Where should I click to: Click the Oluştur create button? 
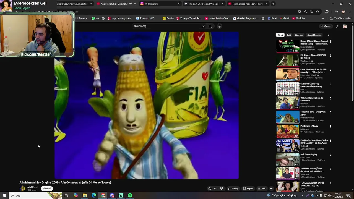tap(326, 26)
